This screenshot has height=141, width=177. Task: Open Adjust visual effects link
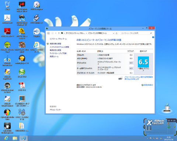point(55,44)
